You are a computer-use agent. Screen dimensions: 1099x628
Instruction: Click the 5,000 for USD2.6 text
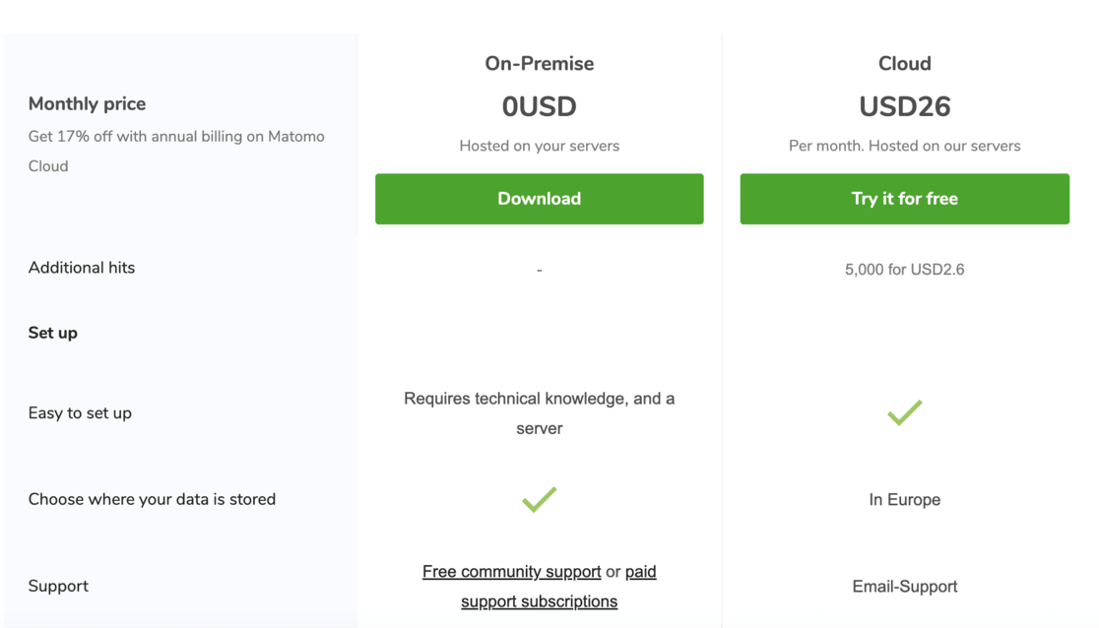pyautogui.click(x=904, y=270)
